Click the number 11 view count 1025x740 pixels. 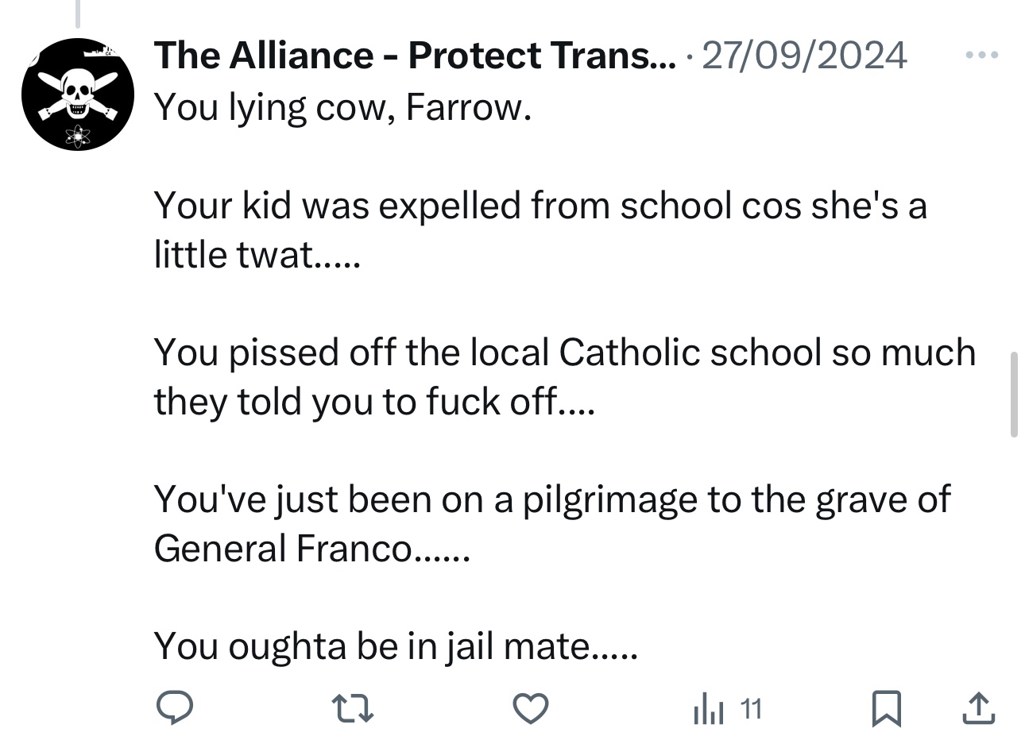(752, 708)
